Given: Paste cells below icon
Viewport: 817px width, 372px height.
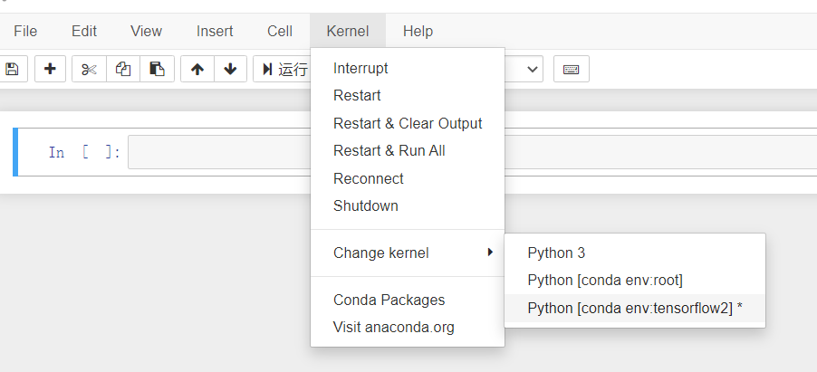Looking at the screenshot, I should [157, 69].
